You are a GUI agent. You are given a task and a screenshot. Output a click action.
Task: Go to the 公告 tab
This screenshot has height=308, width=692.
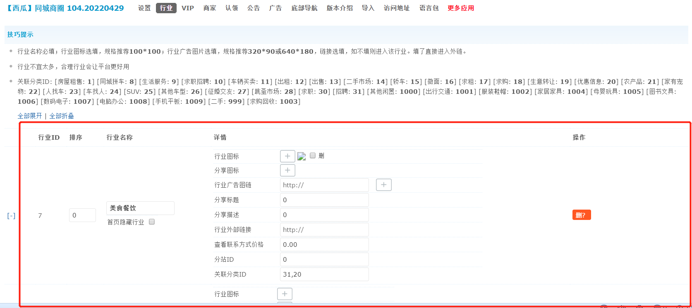tap(254, 8)
